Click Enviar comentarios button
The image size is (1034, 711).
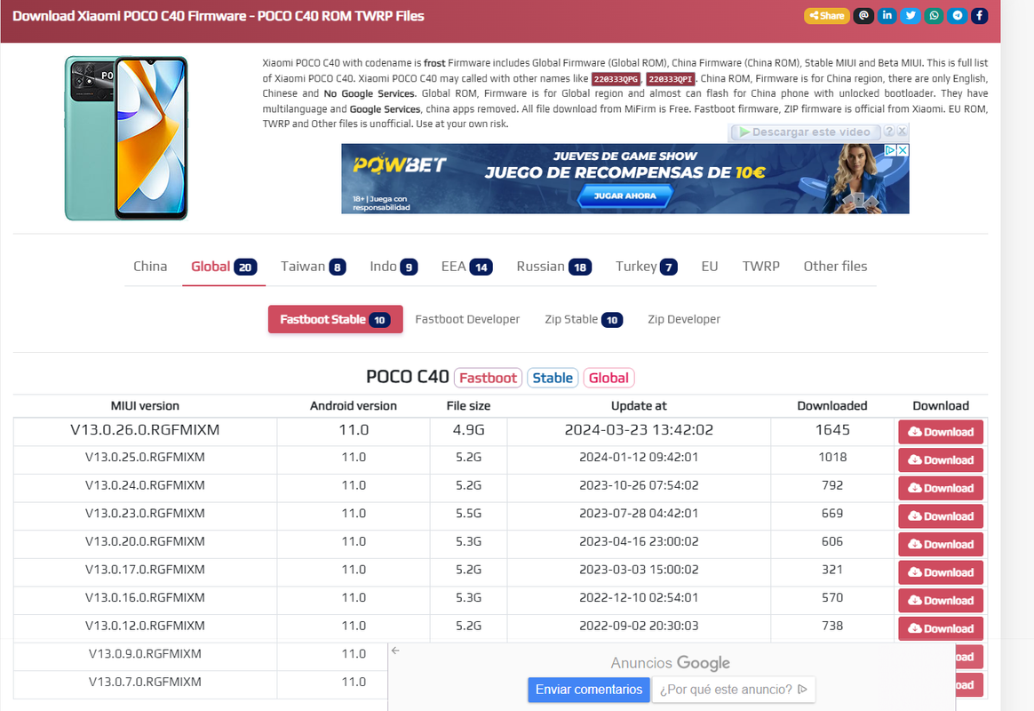point(589,690)
